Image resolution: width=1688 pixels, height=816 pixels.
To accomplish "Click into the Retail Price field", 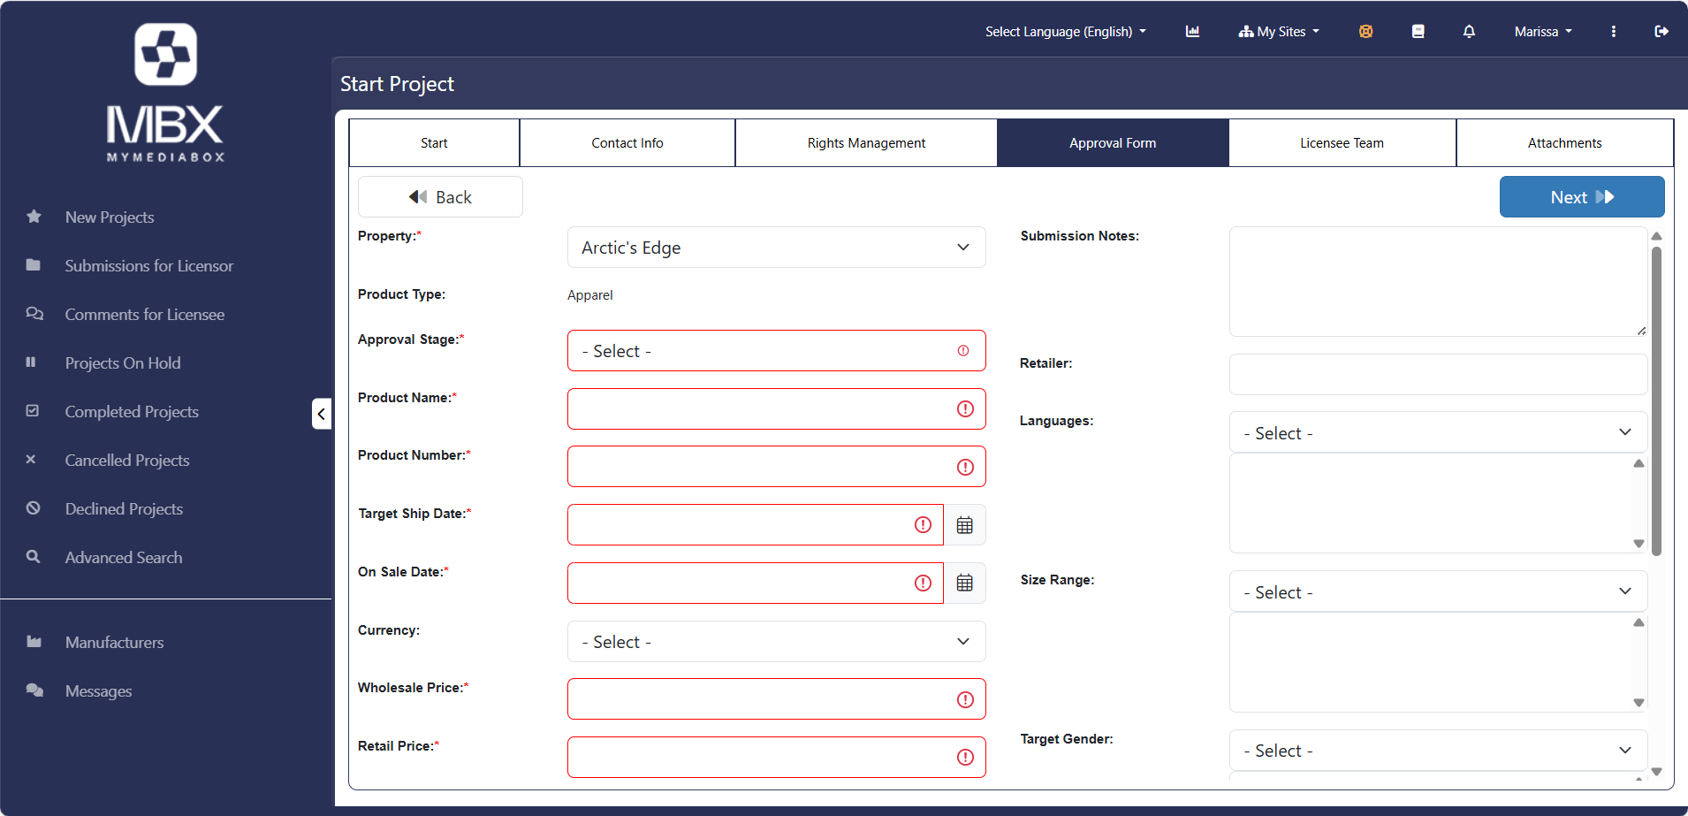I will [x=776, y=758].
